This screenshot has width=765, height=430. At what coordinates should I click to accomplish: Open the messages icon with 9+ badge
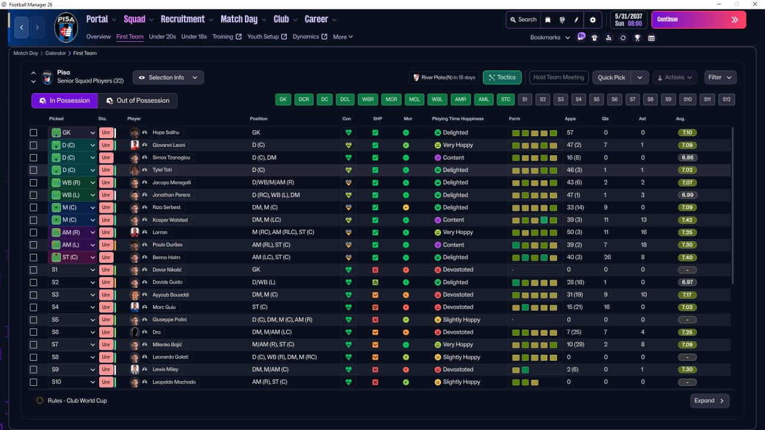pos(581,37)
